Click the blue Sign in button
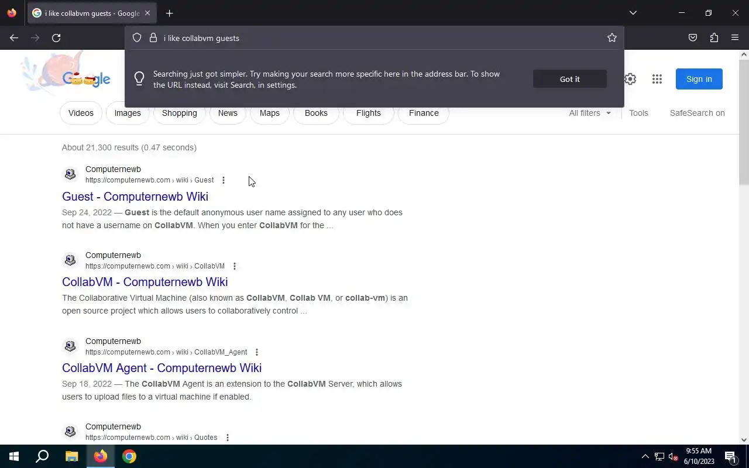This screenshot has height=468, width=749. (699, 79)
